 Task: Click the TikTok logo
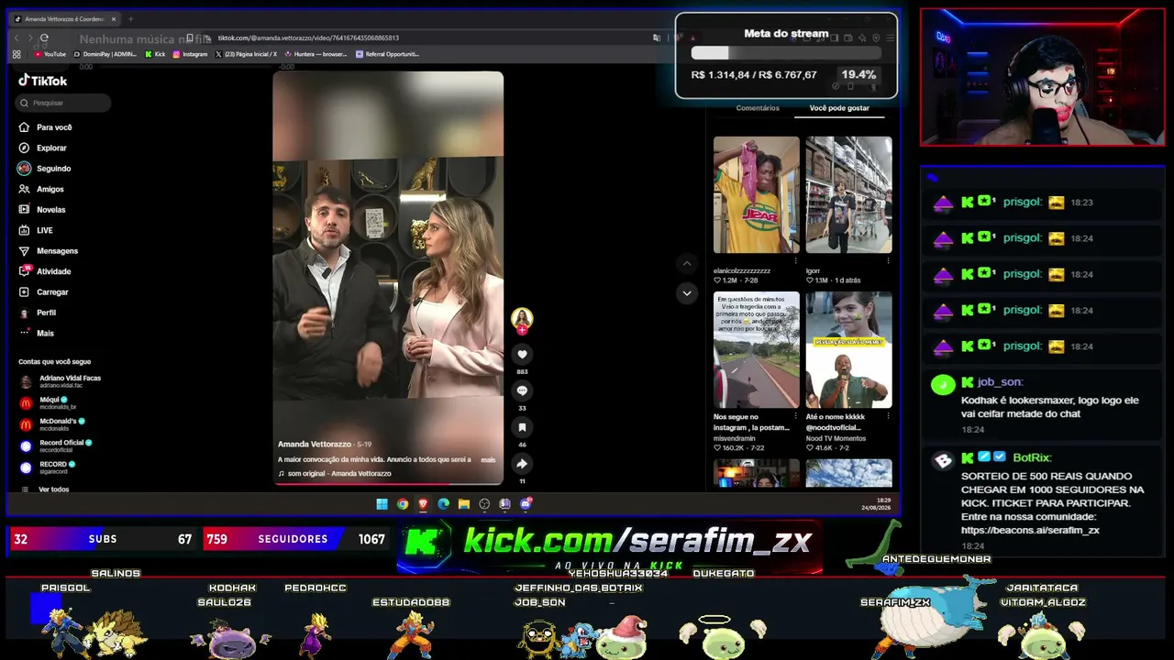(x=43, y=81)
